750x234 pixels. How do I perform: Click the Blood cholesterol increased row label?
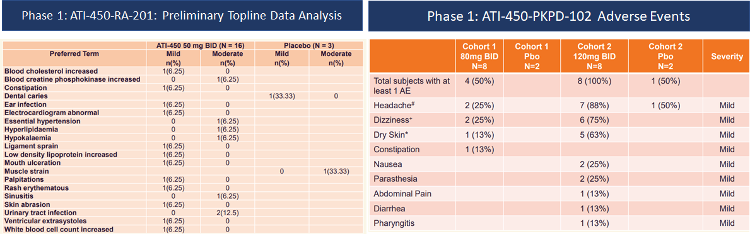click(x=51, y=71)
